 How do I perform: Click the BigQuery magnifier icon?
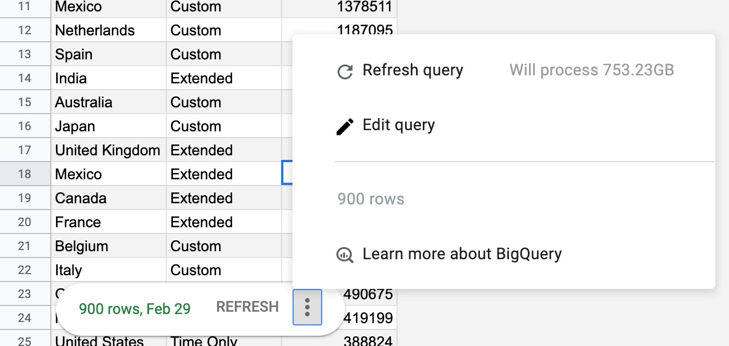pyautogui.click(x=345, y=255)
